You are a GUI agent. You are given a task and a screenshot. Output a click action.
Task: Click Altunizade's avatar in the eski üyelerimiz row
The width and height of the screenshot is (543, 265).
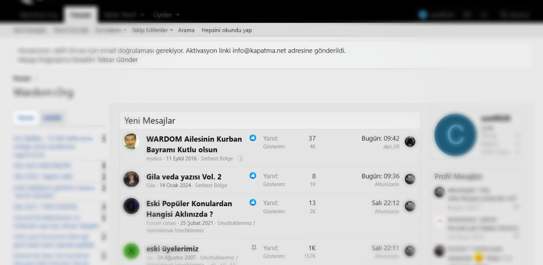(410, 251)
